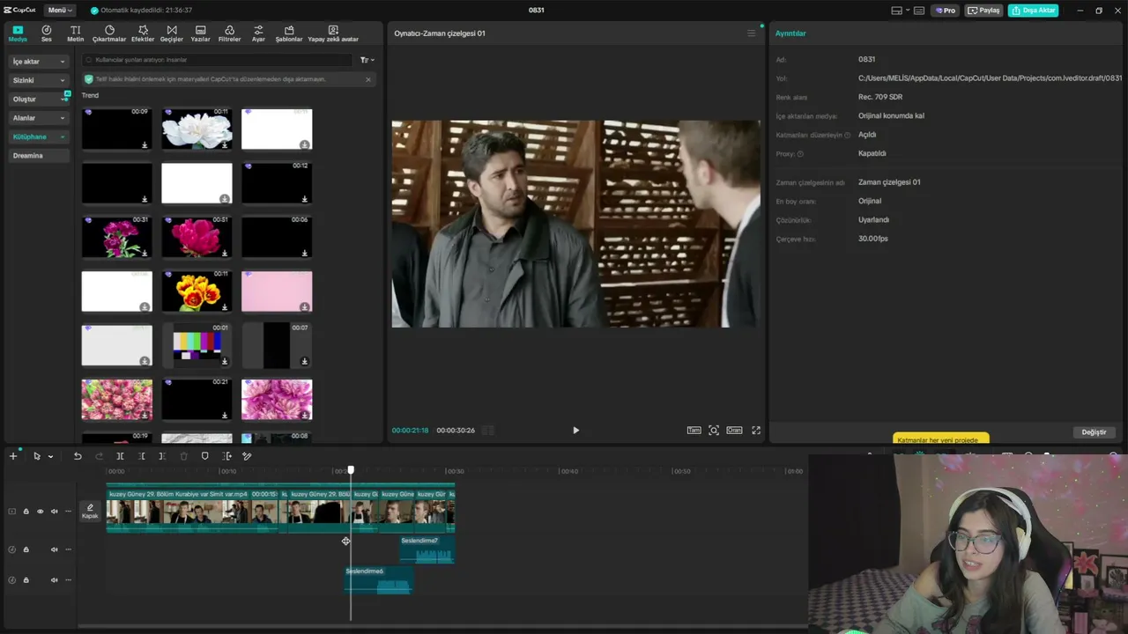Click the Kapak cover button
Image resolution: width=1128 pixels, height=634 pixels.
pos(90,511)
